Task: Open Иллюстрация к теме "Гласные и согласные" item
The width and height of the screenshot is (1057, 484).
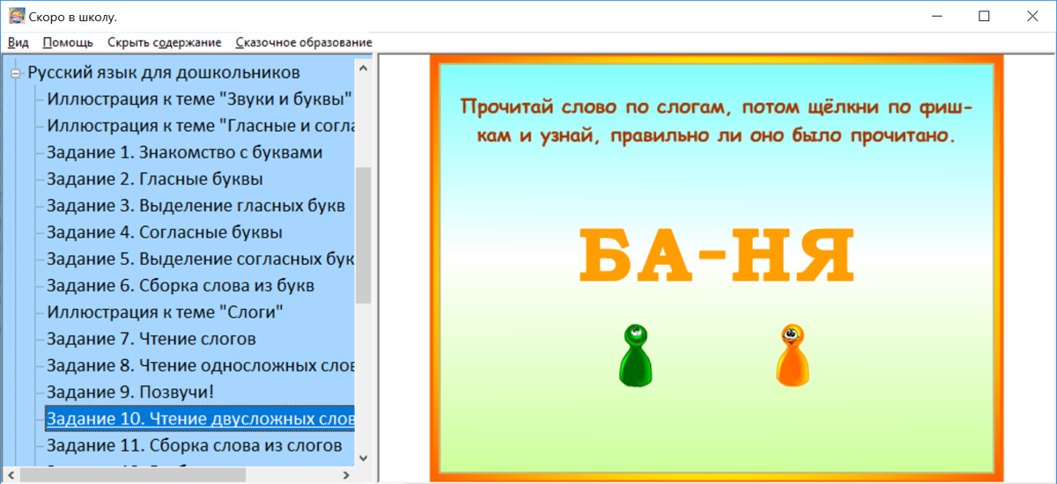Action: [200, 125]
